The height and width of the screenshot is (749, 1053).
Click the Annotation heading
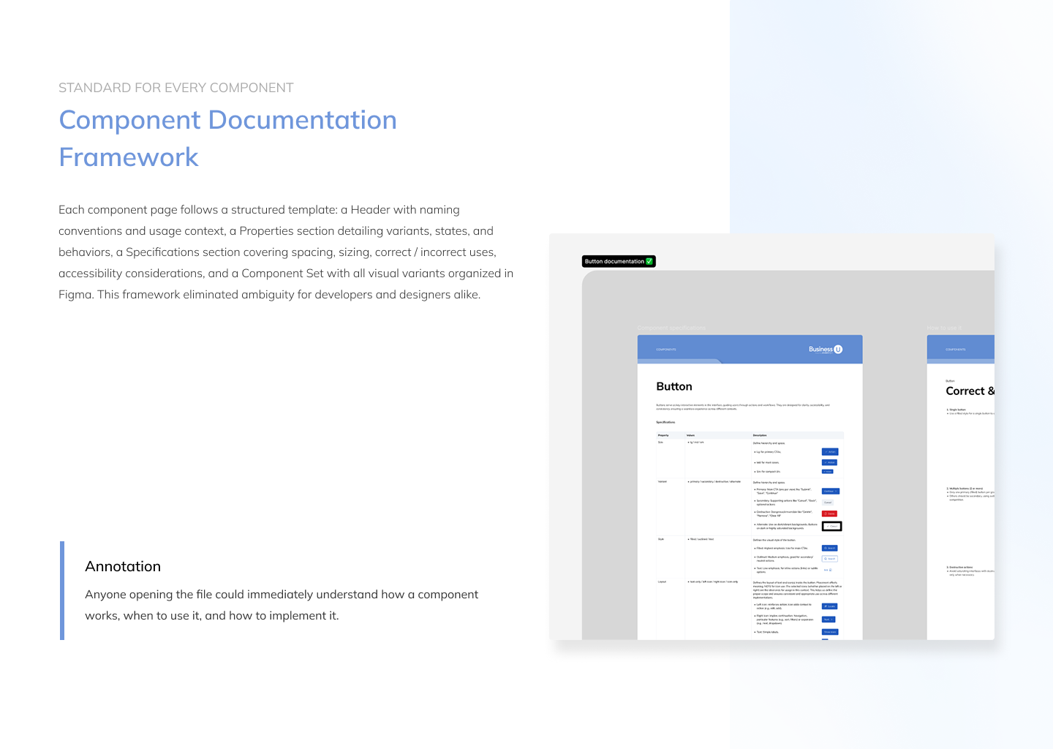123,567
